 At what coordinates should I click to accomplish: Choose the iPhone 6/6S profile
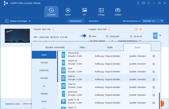108,55
